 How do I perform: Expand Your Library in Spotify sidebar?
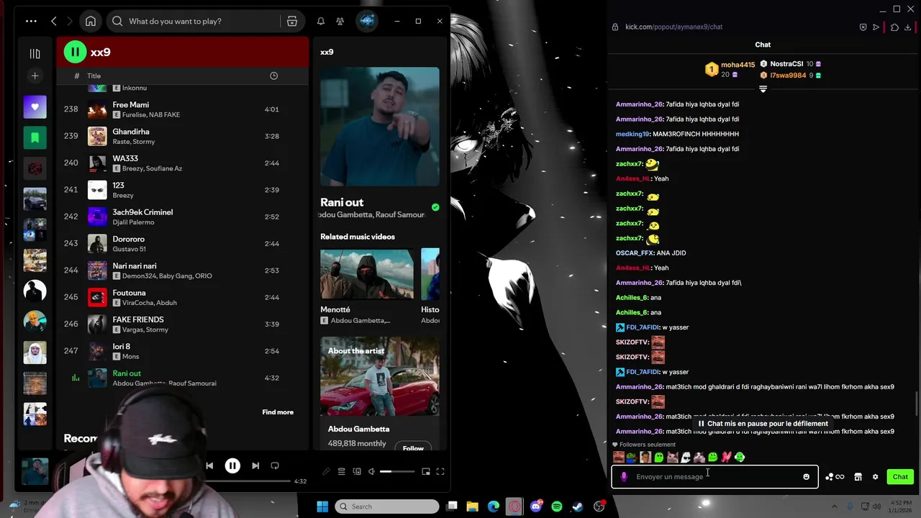tap(35, 53)
